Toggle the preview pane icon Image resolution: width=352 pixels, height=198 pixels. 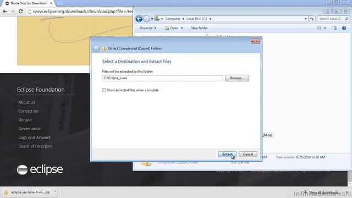pos(334,28)
